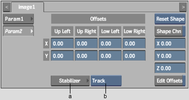Click the Track button
This screenshot has width=189, height=100.
coord(106,81)
